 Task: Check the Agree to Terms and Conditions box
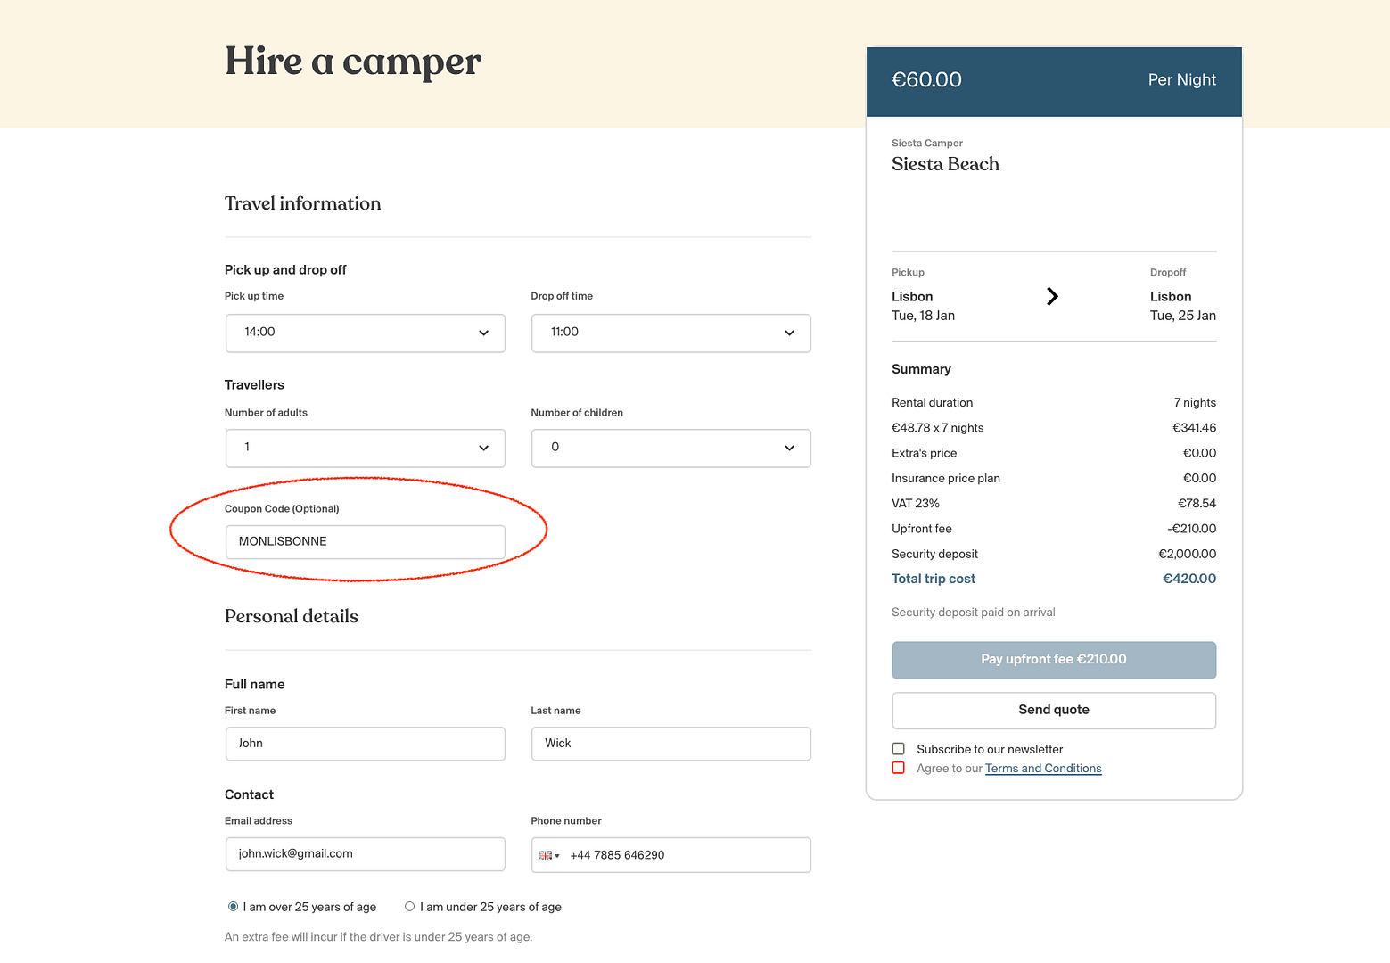(x=899, y=768)
